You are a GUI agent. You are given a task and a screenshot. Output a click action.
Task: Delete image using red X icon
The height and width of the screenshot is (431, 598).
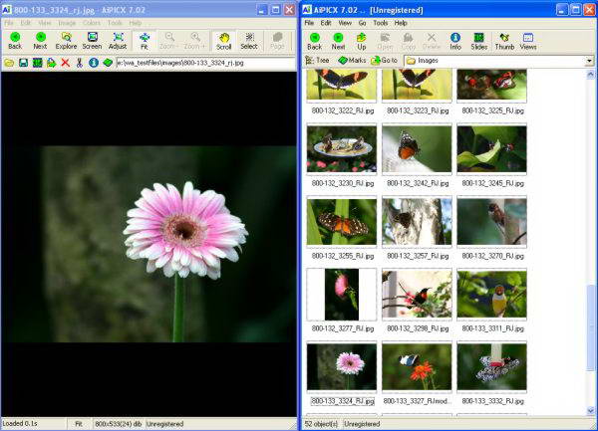66,63
